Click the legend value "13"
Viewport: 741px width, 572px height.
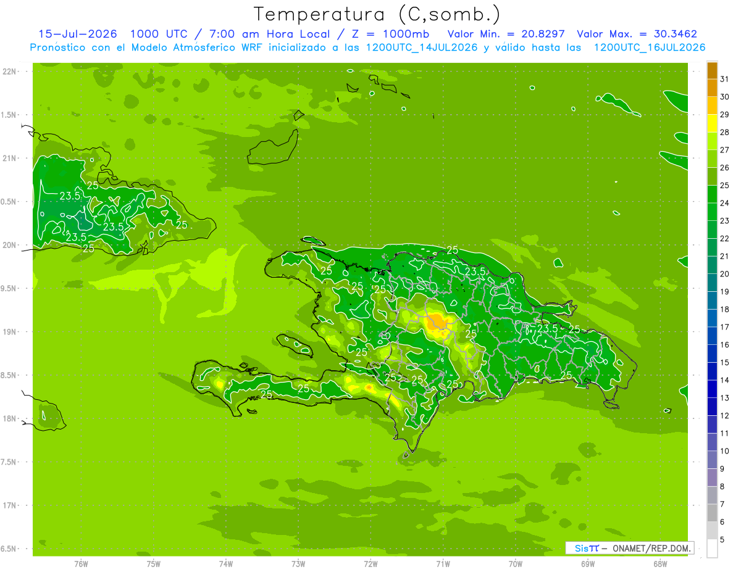(x=724, y=398)
